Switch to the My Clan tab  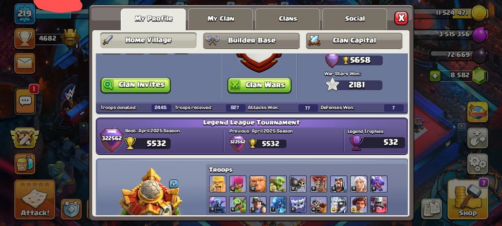point(221,19)
